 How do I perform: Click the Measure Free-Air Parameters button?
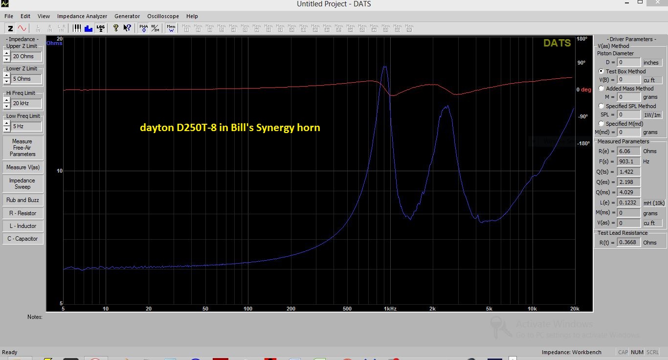[x=22, y=148]
